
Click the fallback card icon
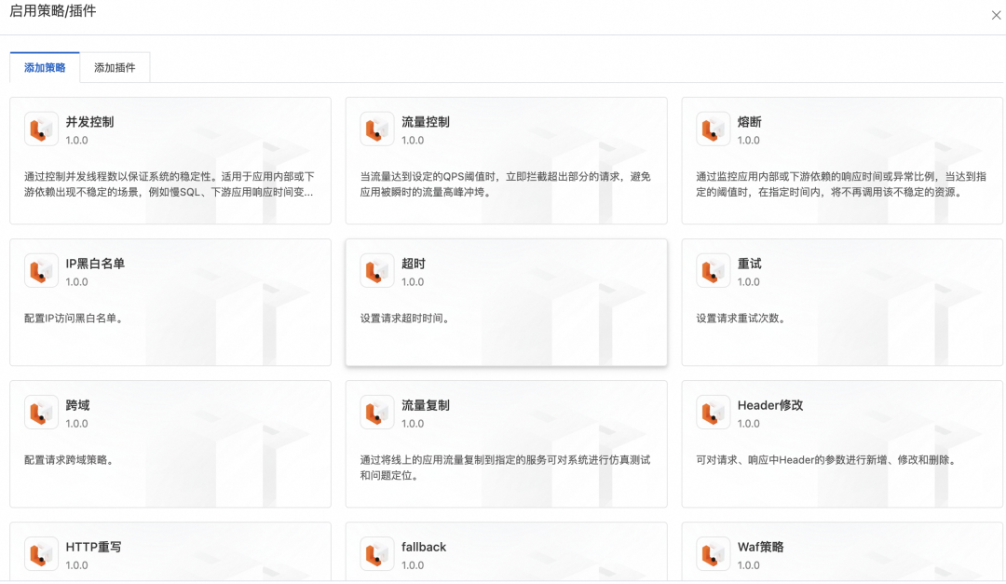[x=377, y=554]
